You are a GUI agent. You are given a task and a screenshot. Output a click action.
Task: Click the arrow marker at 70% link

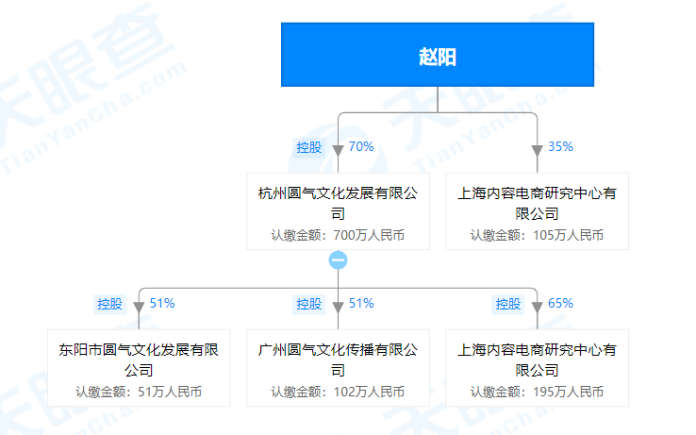pyautogui.click(x=338, y=150)
